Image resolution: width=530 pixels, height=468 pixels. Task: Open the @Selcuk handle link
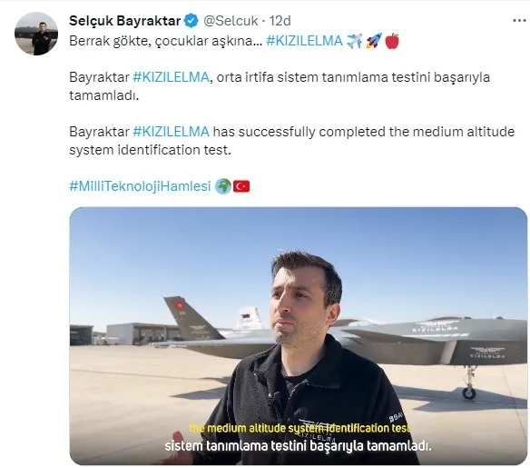[x=231, y=21]
